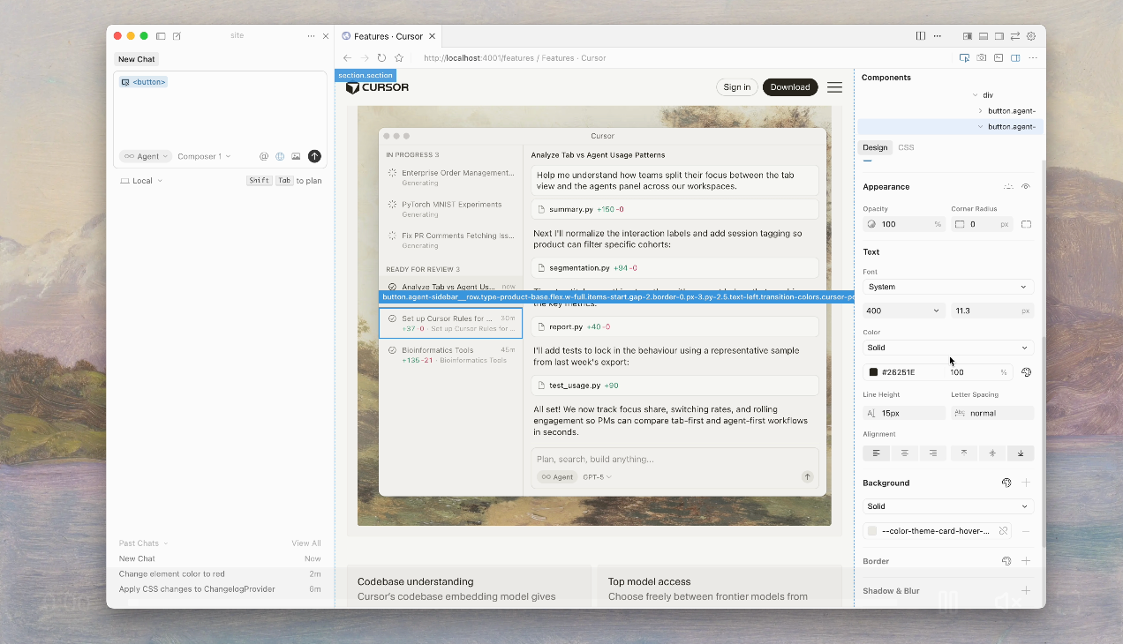Send the message with the arrow-up button
Screen dimensions: 1123x644
[x=314, y=156]
